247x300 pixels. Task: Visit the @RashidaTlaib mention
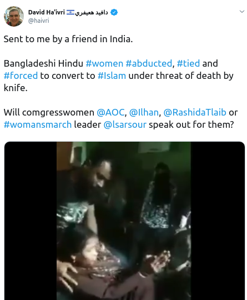click(195, 112)
